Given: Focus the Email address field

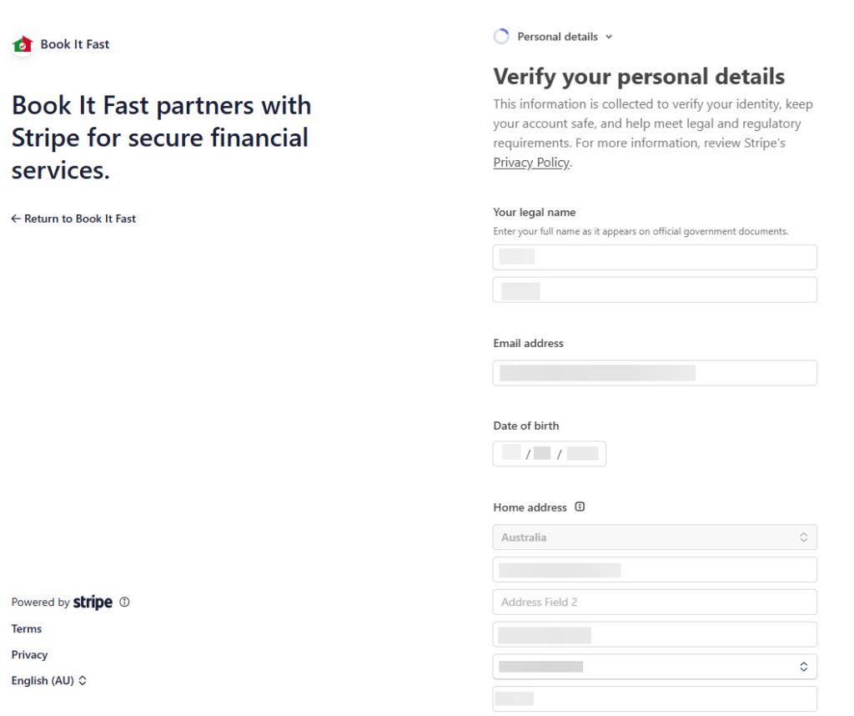Looking at the screenshot, I should pos(655,373).
